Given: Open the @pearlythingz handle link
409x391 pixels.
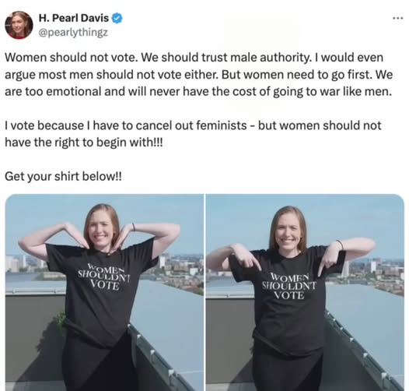Looking at the screenshot, I should [73, 33].
